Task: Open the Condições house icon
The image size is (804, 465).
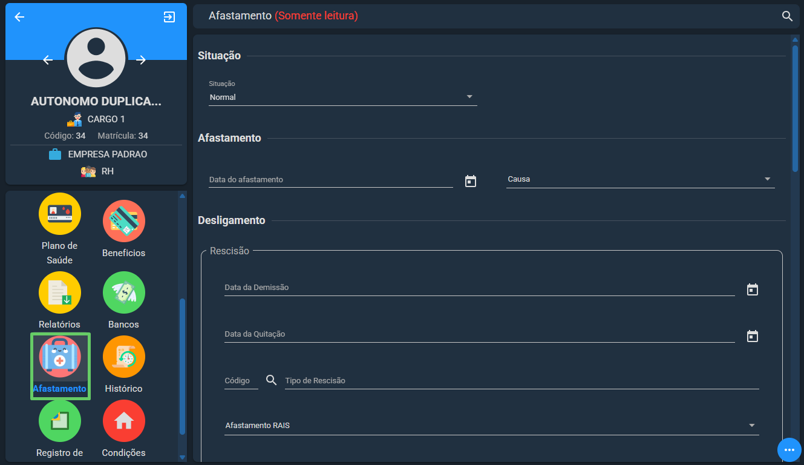Action: pyautogui.click(x=124, y=421)
